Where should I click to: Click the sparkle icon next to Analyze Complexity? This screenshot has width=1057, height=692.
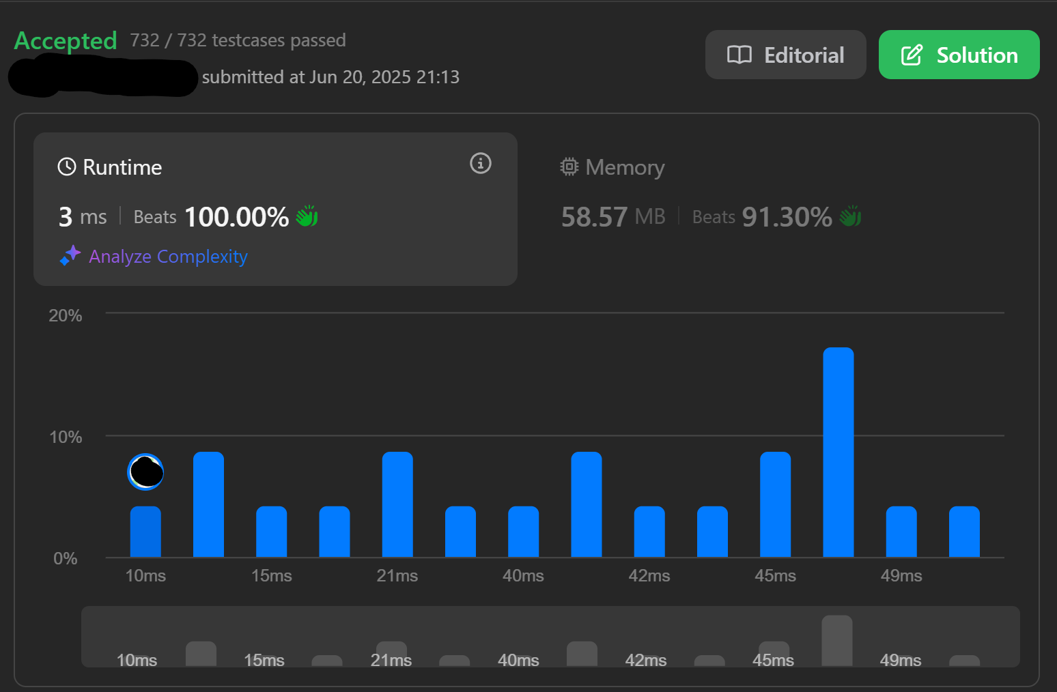coord(70,256)
